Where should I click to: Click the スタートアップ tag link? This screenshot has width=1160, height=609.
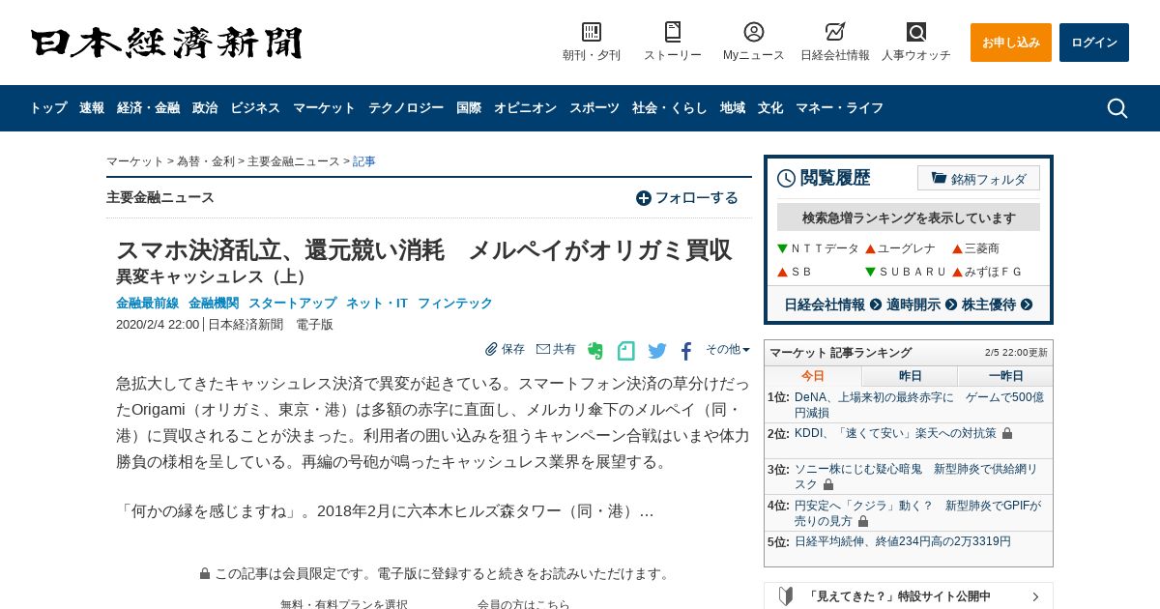293,304
